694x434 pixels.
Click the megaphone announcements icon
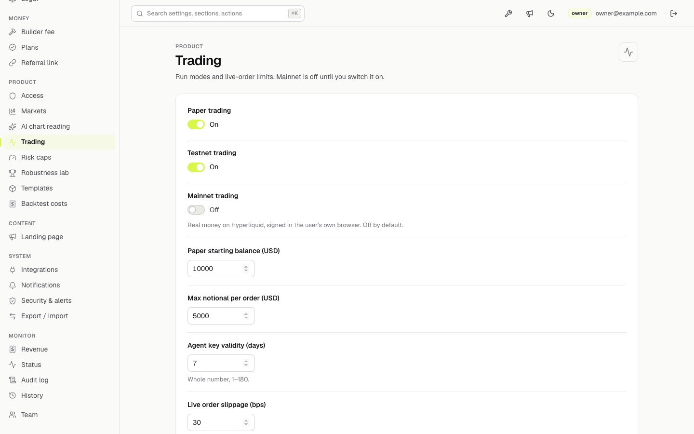[530, 14]
